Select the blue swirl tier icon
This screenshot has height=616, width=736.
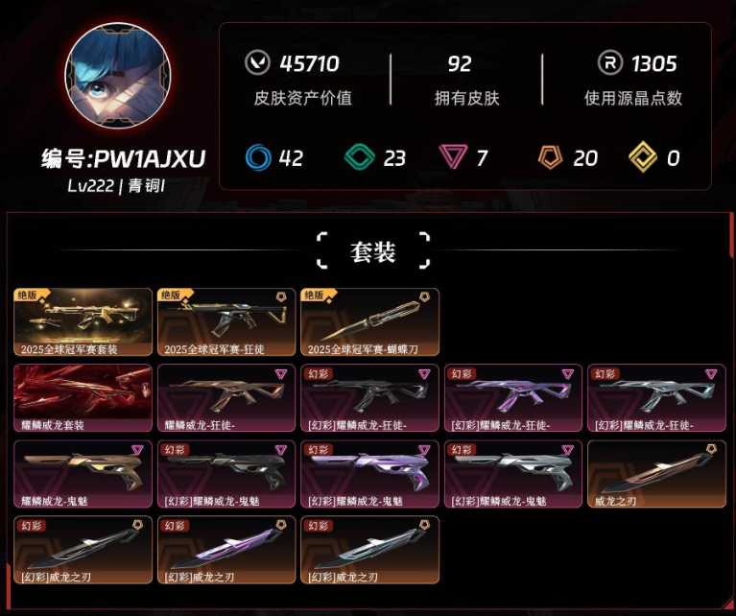tap(258, 157)
